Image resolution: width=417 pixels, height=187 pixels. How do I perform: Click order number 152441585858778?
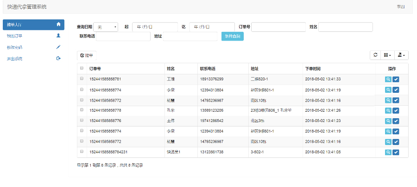point(105,110)
